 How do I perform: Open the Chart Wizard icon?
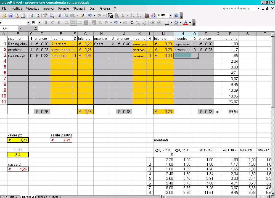(147, 16)
